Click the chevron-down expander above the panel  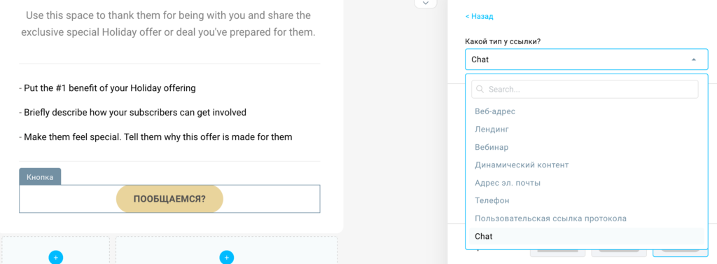[x=426, y=4]
